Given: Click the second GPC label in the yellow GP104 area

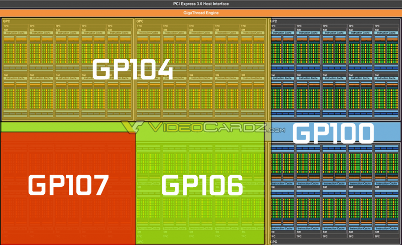Looking at the screenshot, I should click(x=140, y=21).
